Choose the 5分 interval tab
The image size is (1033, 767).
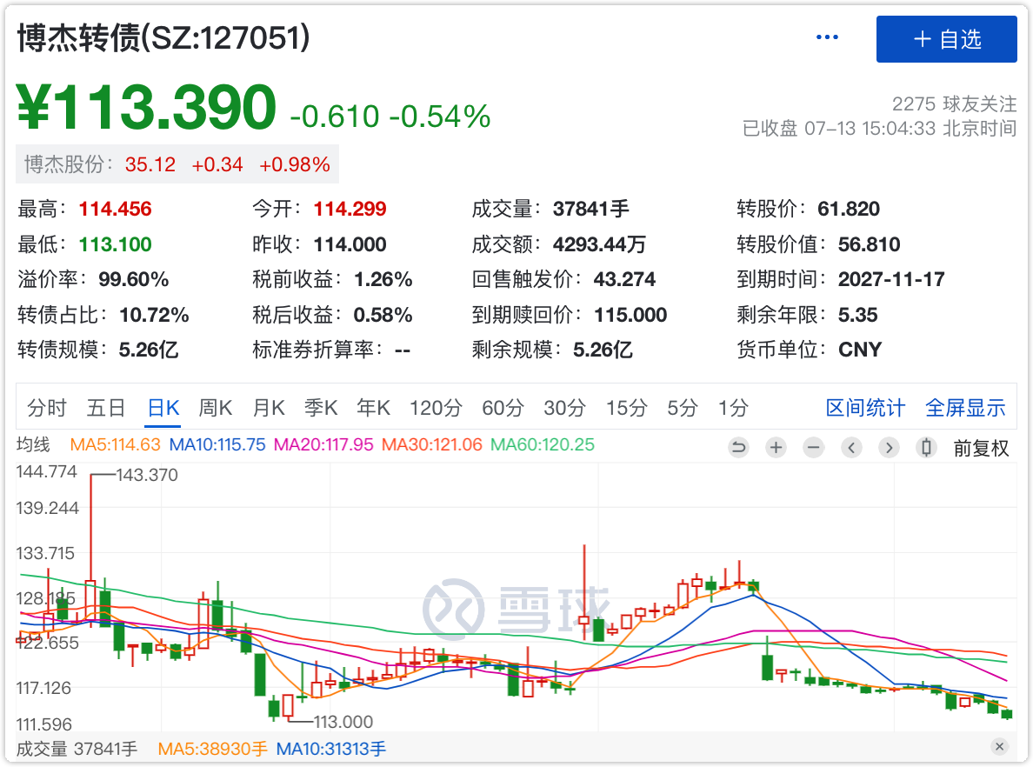tap(683, 408)
